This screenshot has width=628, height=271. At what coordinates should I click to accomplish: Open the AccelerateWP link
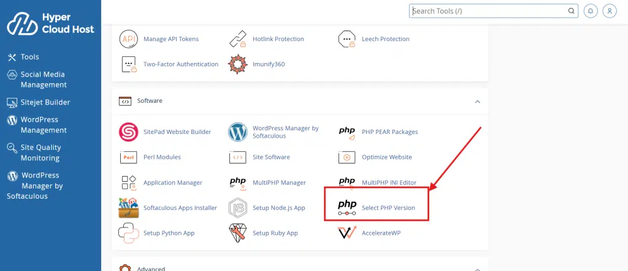click(x=381, y=233)
